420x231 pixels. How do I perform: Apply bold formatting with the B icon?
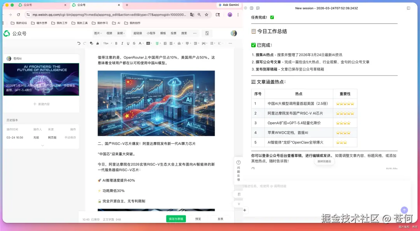coord(115,43)
